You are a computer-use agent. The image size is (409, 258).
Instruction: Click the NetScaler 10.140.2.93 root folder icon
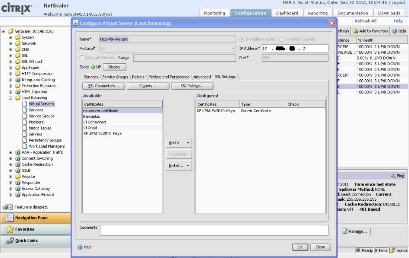pyautogui.click(x=10, y=31)
